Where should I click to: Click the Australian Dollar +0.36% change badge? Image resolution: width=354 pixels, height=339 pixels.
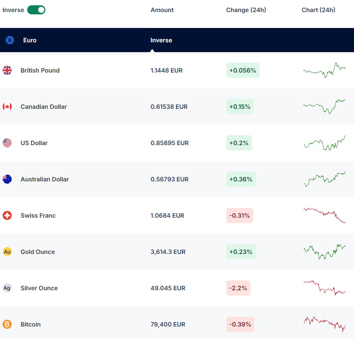(241, 179)
